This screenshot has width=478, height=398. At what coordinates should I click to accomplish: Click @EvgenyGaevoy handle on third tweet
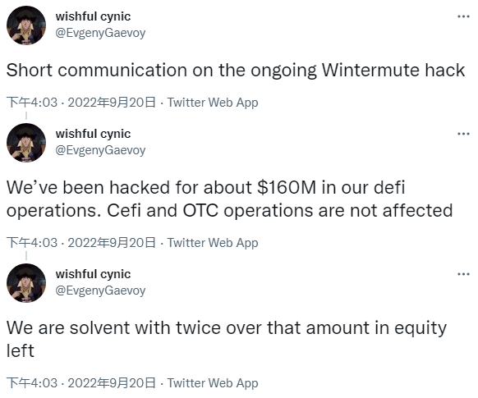tap(100, 290)
